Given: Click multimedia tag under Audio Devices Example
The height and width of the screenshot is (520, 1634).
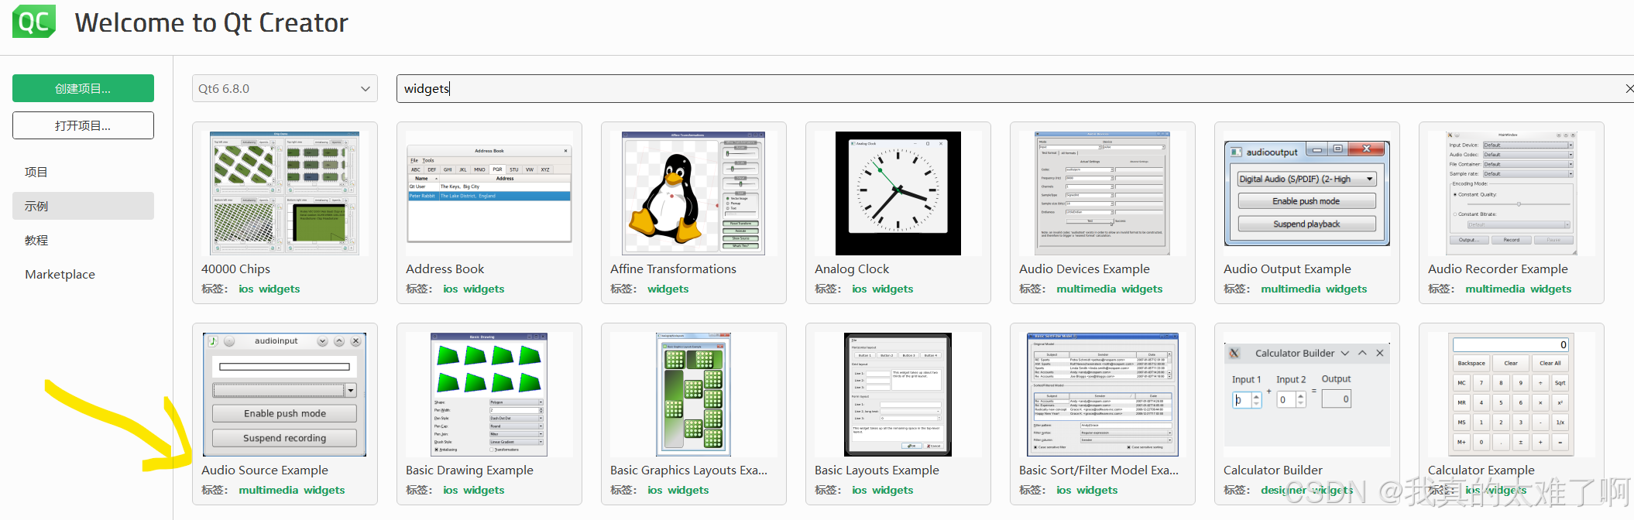Looking at the screenshot, I should (1086, 289).
